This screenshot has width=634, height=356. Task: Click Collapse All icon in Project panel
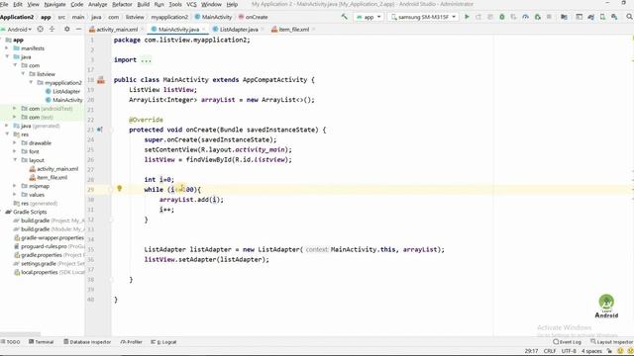pos(52,29)
